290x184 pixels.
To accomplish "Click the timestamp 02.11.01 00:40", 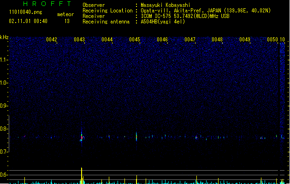I will pyautogui.click(x=28, y=21).
